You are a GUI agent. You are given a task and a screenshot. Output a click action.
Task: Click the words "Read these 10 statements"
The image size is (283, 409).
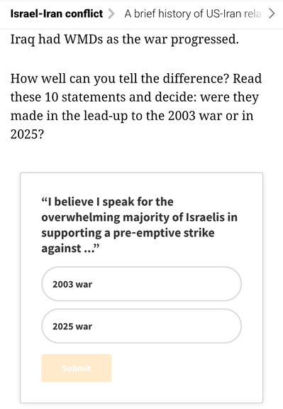(136, 87)
